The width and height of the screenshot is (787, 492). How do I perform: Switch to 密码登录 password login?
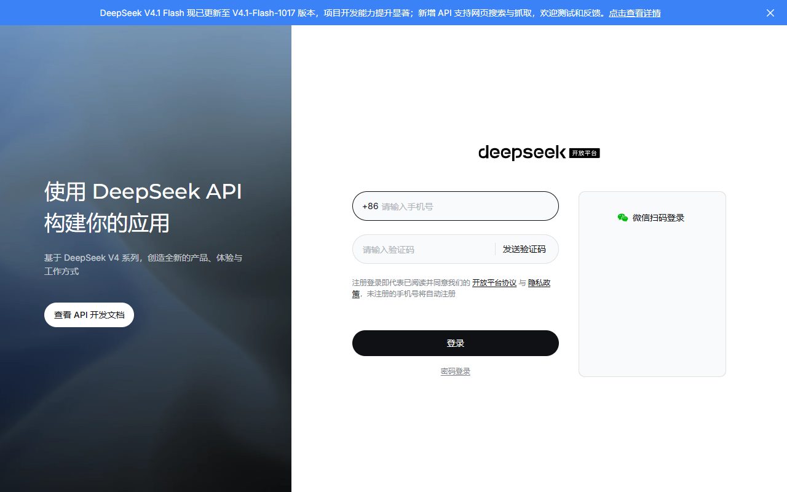456,371
